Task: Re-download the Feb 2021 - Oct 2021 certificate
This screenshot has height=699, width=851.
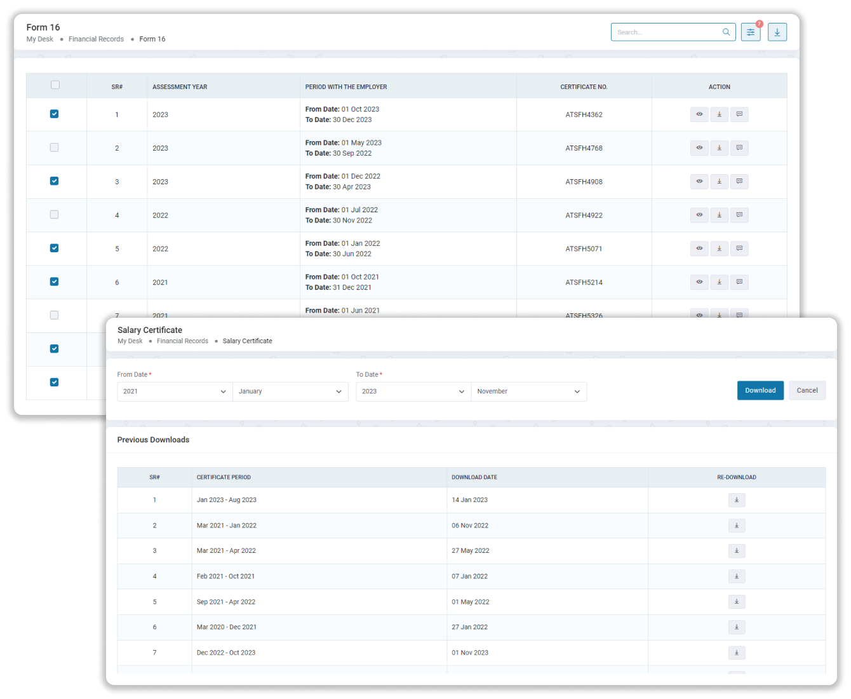Action: tap(737, 576)
